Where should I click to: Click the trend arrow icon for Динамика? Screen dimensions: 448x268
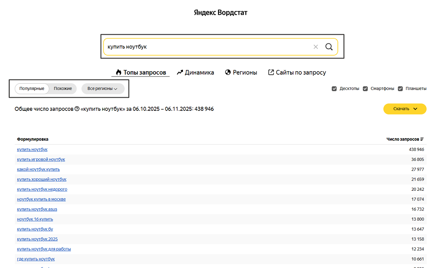180,72
